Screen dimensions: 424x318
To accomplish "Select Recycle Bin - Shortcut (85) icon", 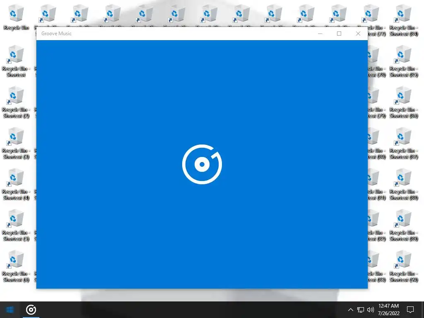I will pos(403,61).
